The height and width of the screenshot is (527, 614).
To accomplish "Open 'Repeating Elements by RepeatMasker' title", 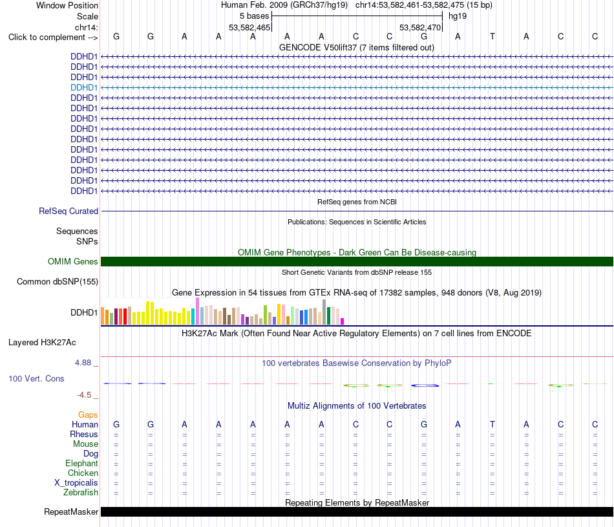I will tap(357, 502).
